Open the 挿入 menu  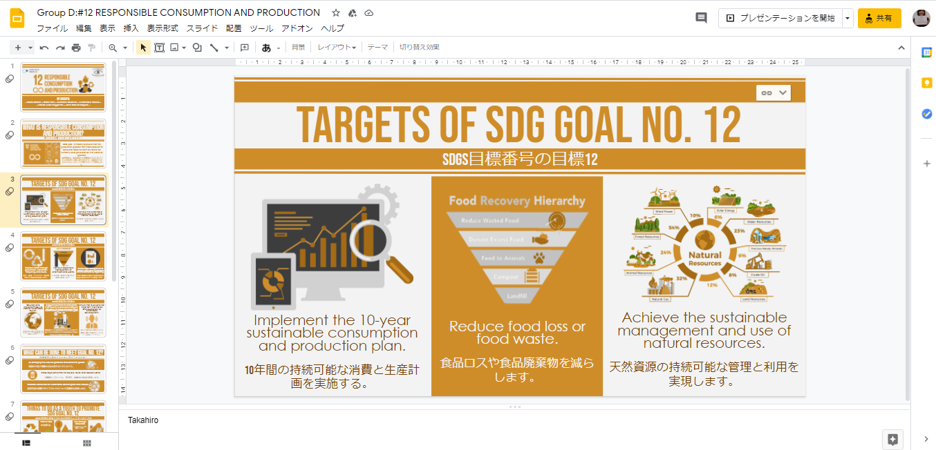click(131, 28)
